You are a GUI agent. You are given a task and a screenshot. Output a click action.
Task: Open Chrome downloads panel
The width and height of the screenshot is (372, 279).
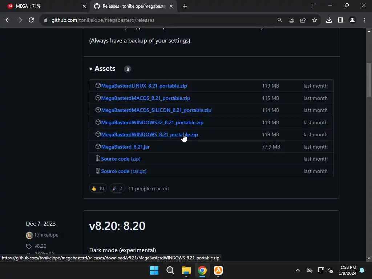329,20
